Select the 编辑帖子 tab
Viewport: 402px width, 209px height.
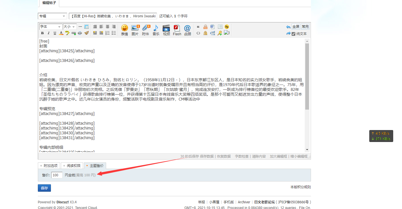click(49, 3)
